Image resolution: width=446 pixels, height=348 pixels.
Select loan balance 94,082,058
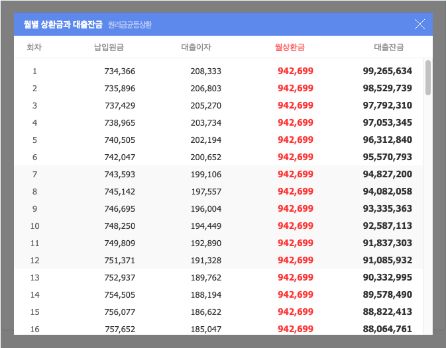[x=388, y=191]
